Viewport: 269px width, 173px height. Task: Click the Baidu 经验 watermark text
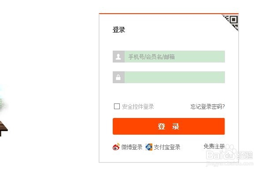(x=245, y=155)
